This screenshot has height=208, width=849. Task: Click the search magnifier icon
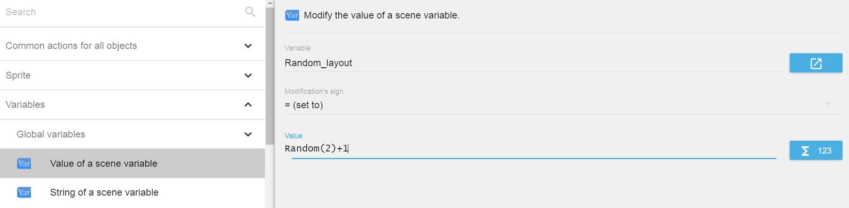pyautogui.click(x=250, y=12)
